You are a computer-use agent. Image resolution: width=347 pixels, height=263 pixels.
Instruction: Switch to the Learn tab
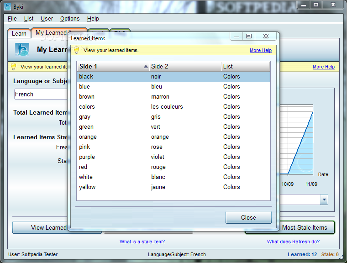tap(19, 33)
